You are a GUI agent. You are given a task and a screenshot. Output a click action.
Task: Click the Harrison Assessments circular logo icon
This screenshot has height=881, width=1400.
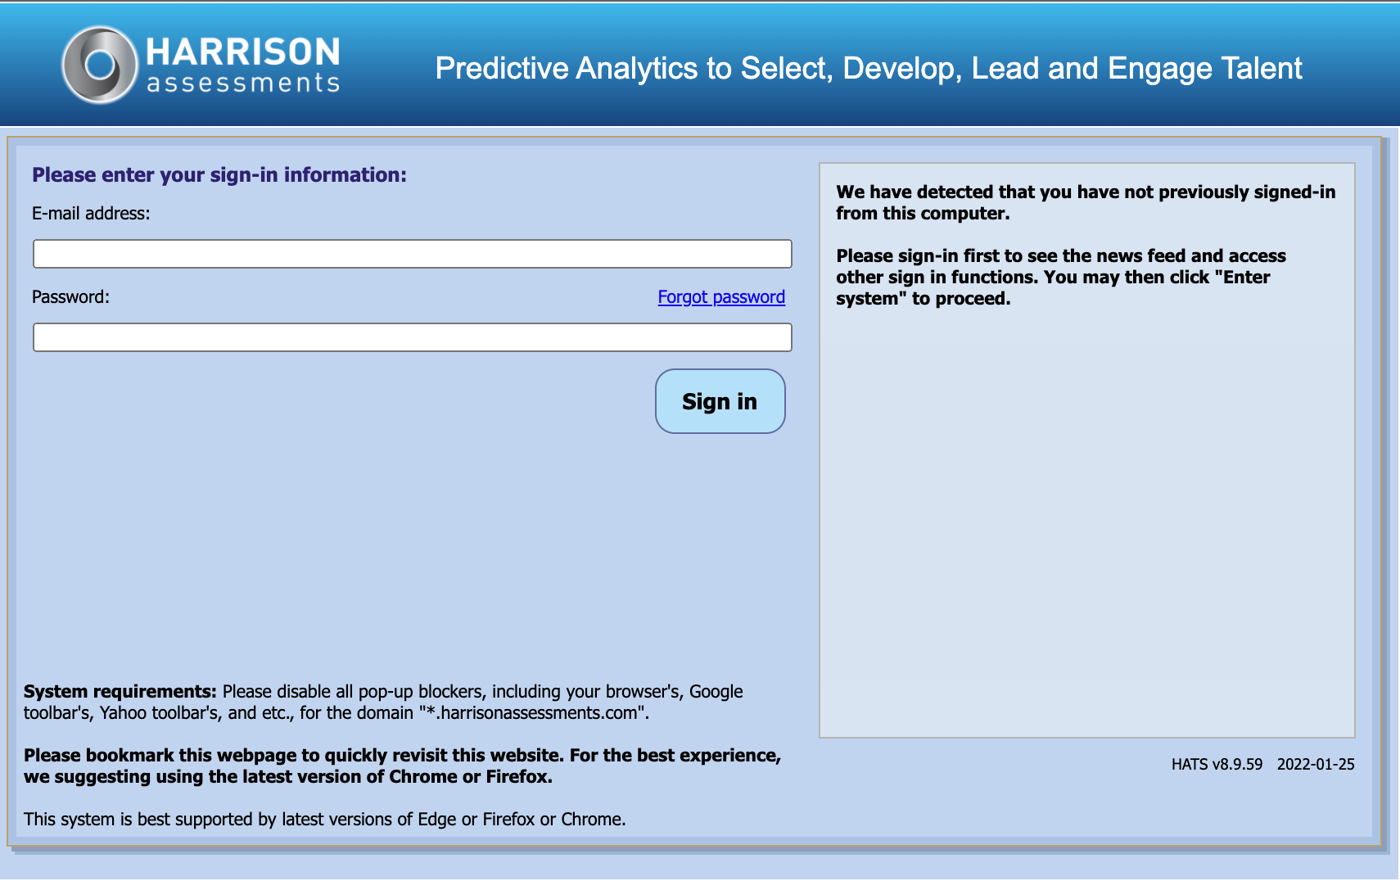pos(99,65)
